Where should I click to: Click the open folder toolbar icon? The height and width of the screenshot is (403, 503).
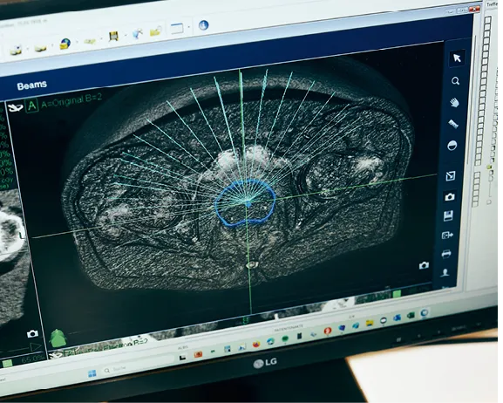(x=156, y=31)
